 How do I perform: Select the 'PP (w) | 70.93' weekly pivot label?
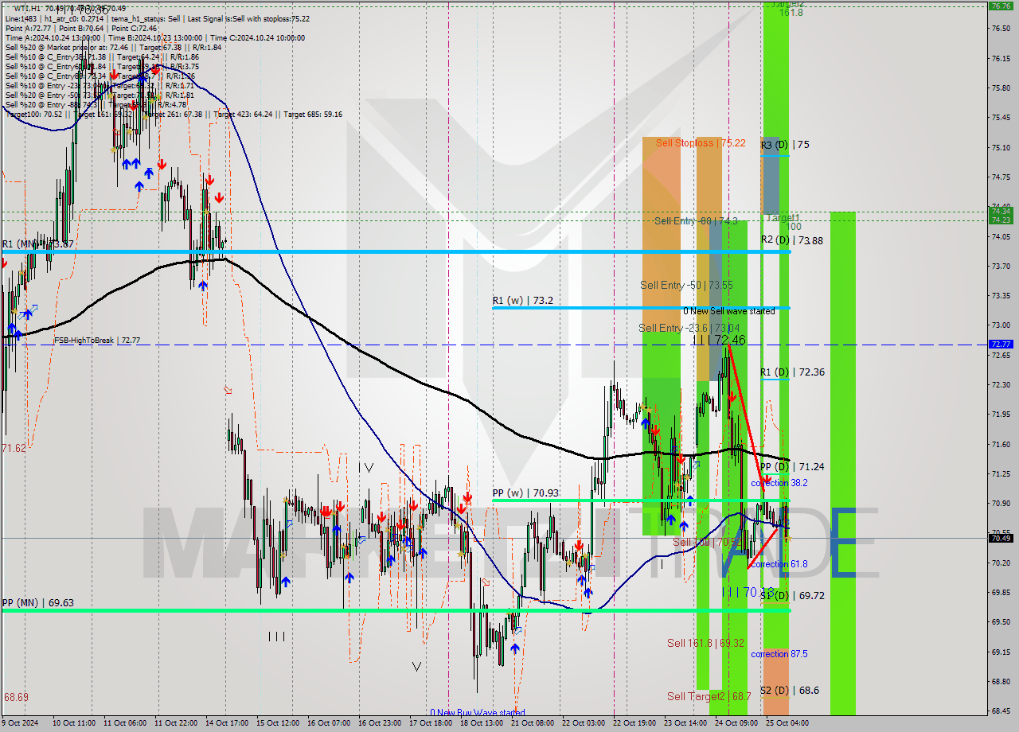(x=525, y=493)
